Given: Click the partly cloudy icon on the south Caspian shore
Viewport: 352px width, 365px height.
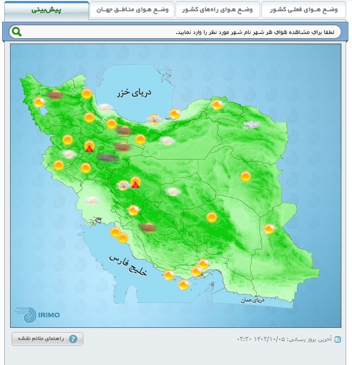Looking at the screenshot, I should [x=154, y=119].
